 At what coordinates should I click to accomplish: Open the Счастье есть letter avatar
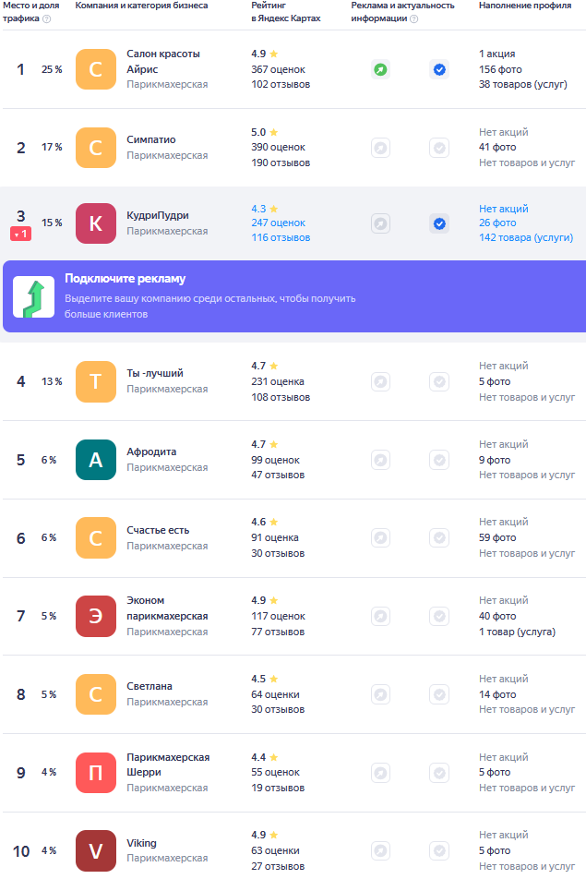pos(96,537)
